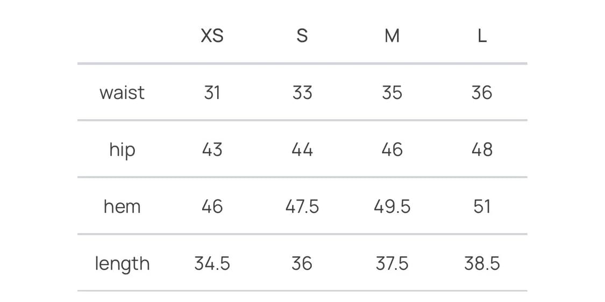Click hip value 48 for L
This screenshot has width=605, height=302.
tap(482, 150)
